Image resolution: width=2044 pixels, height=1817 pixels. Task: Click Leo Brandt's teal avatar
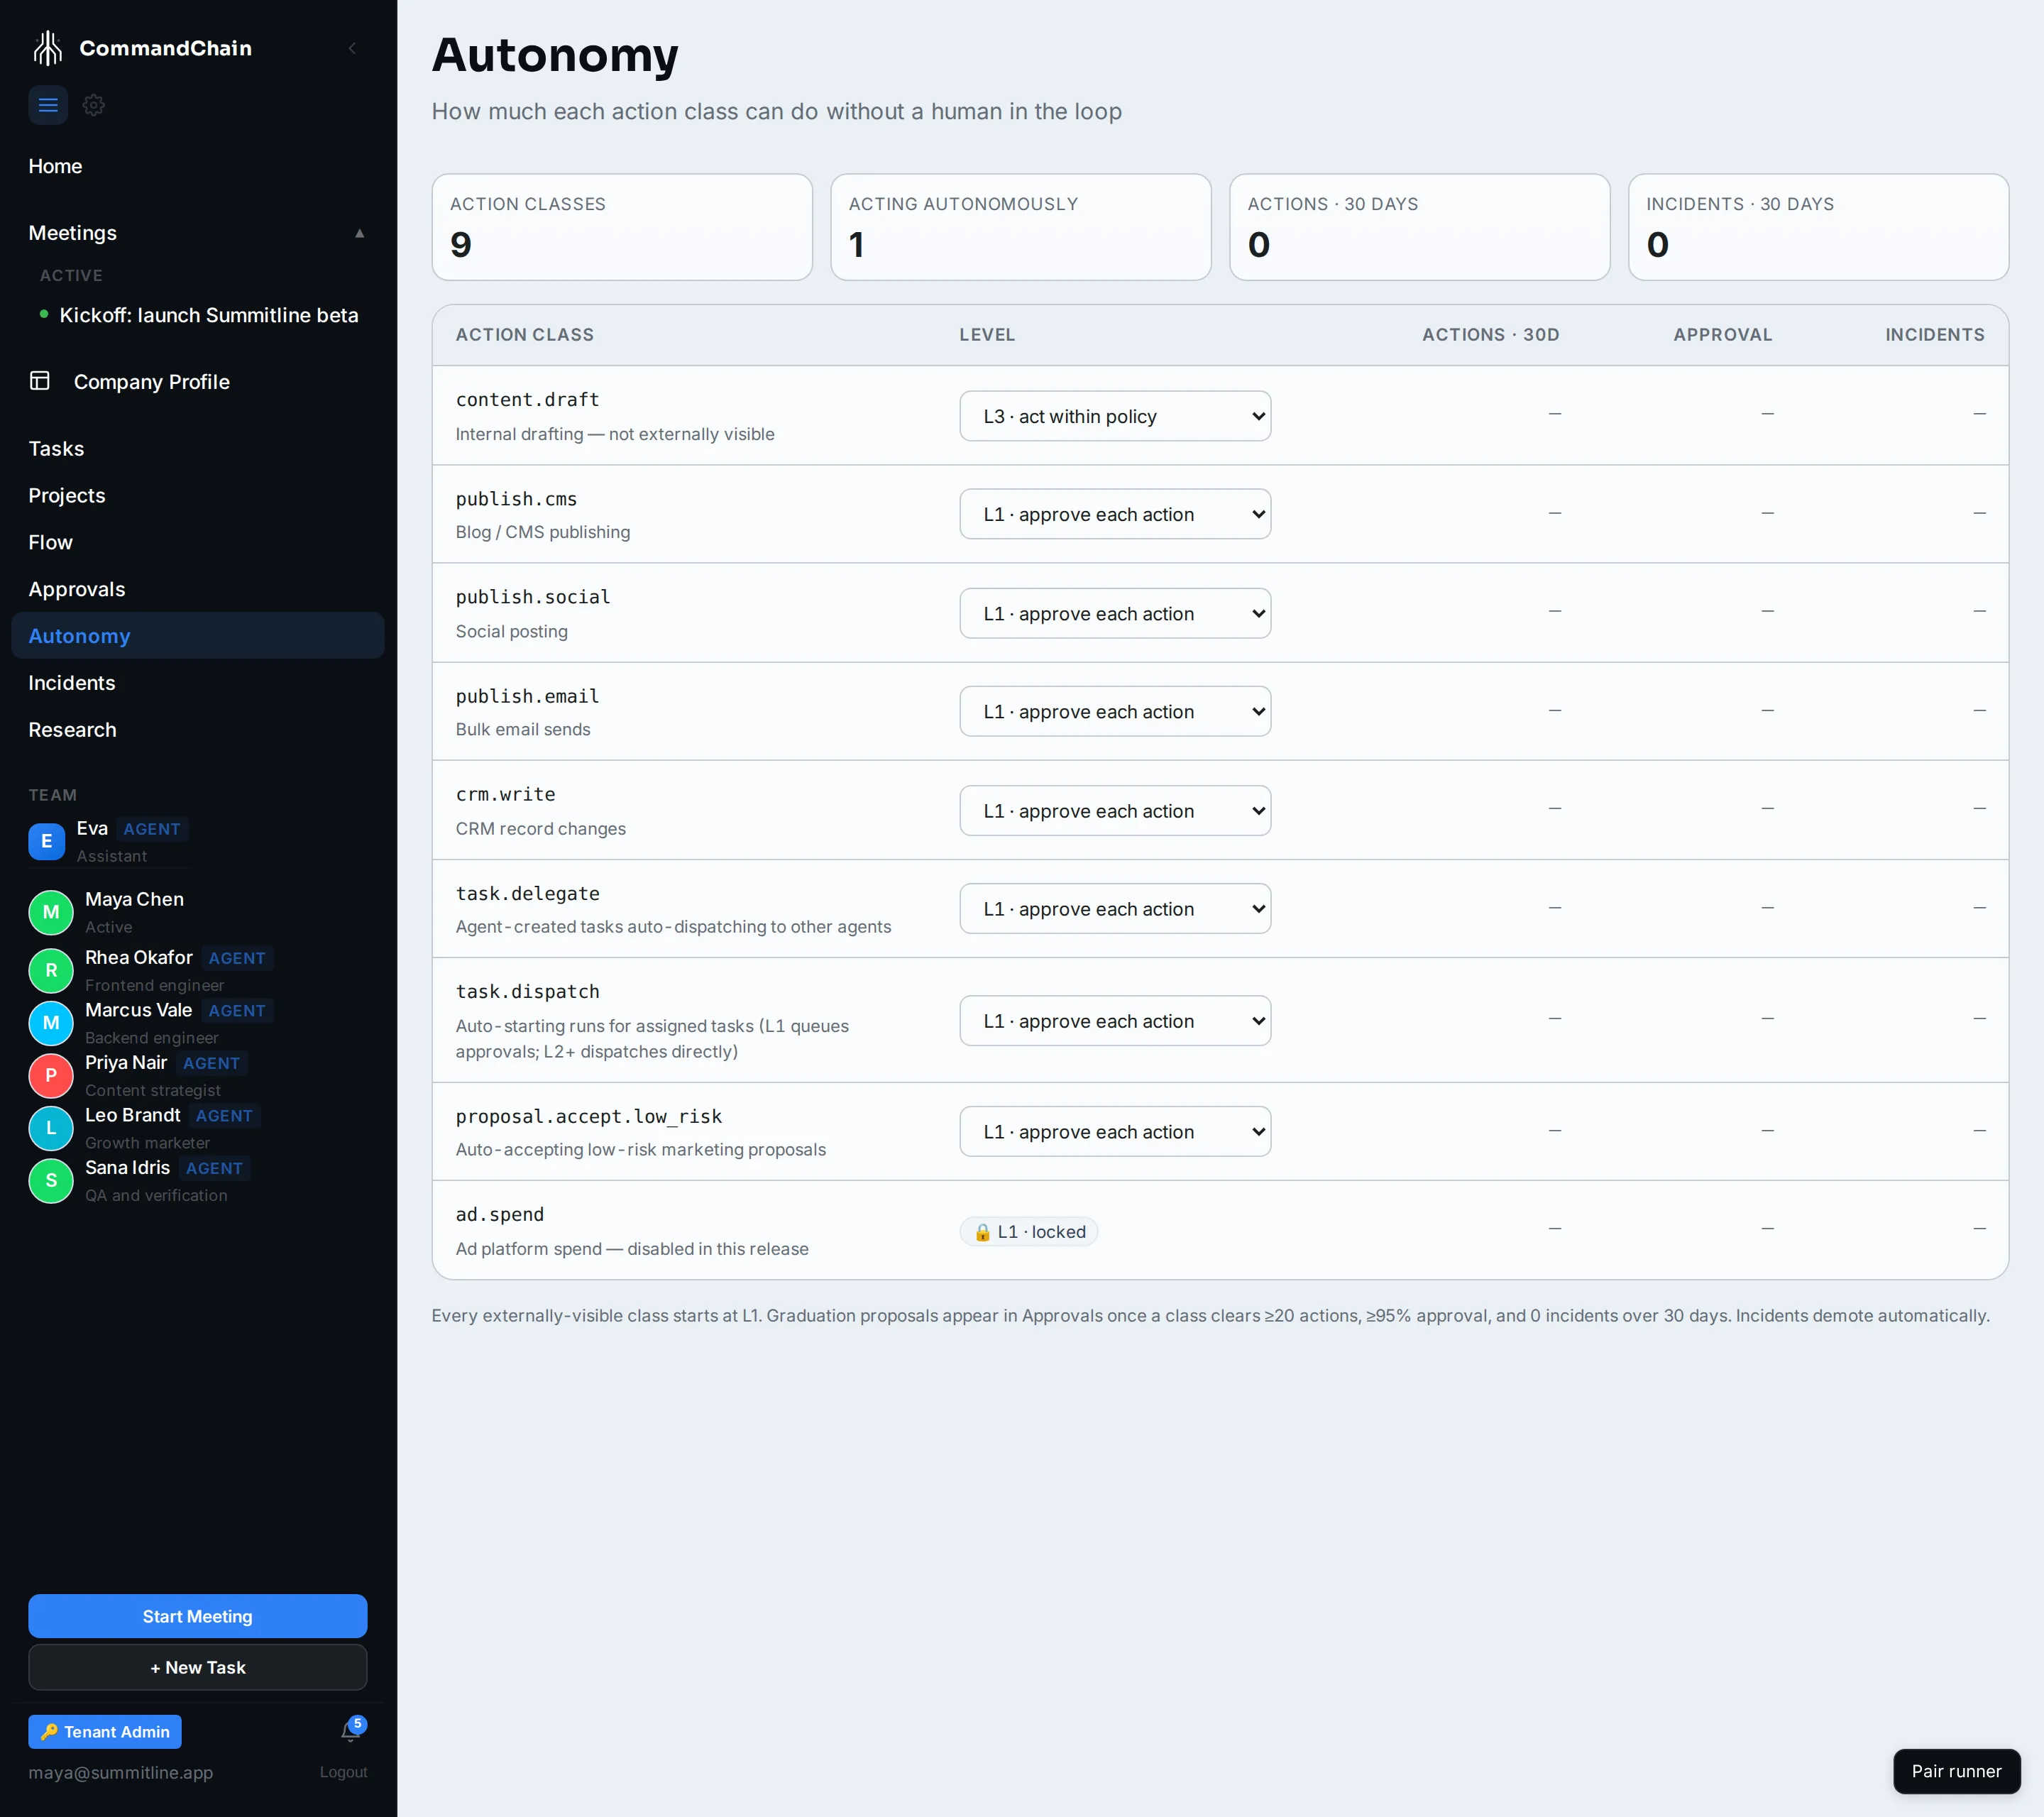tap(51, 1128)
